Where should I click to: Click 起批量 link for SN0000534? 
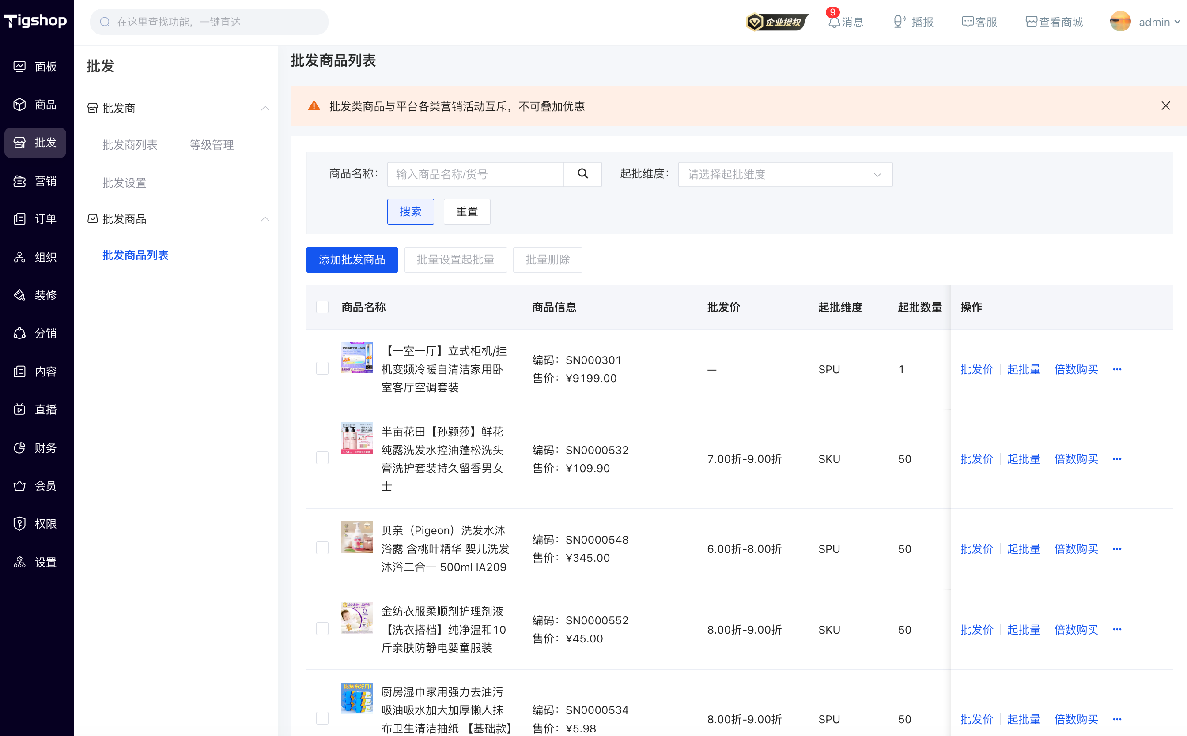coord(1023,719)
